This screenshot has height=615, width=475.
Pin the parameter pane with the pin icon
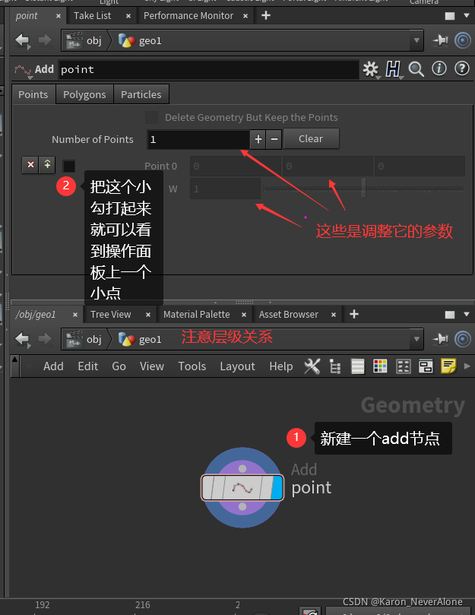click(440, 40)
